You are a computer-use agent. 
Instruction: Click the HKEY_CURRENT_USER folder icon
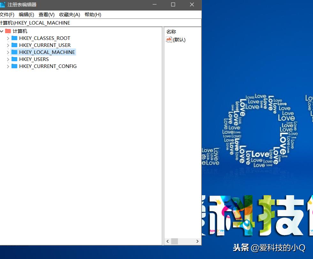(14, 45)
